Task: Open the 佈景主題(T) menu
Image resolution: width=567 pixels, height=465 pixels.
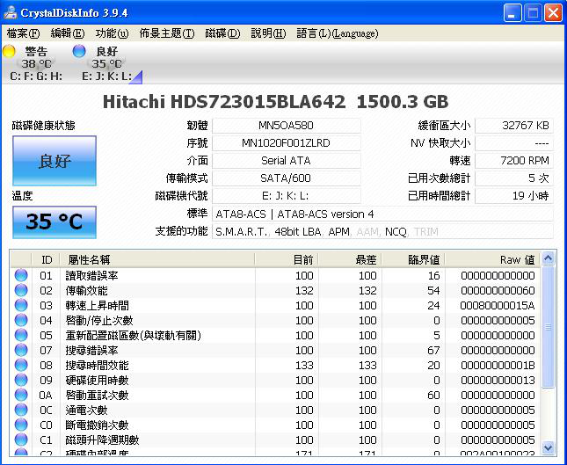Action: [166, 33]
